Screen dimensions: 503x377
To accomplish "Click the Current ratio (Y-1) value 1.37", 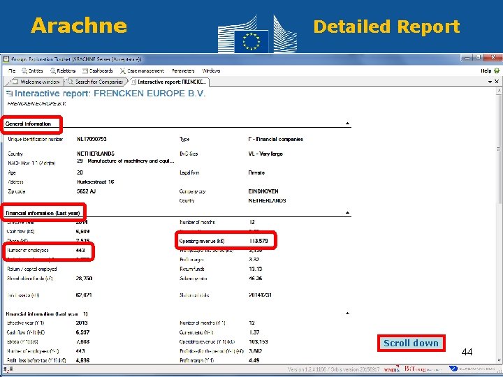I will click(254, 332).
